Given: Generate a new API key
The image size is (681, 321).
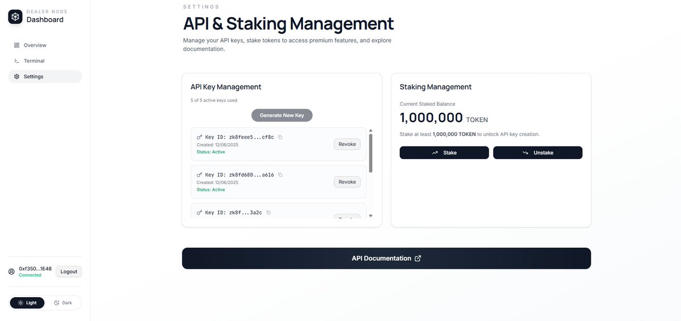Looking at the screenshot, I should (x=282, y=115).
